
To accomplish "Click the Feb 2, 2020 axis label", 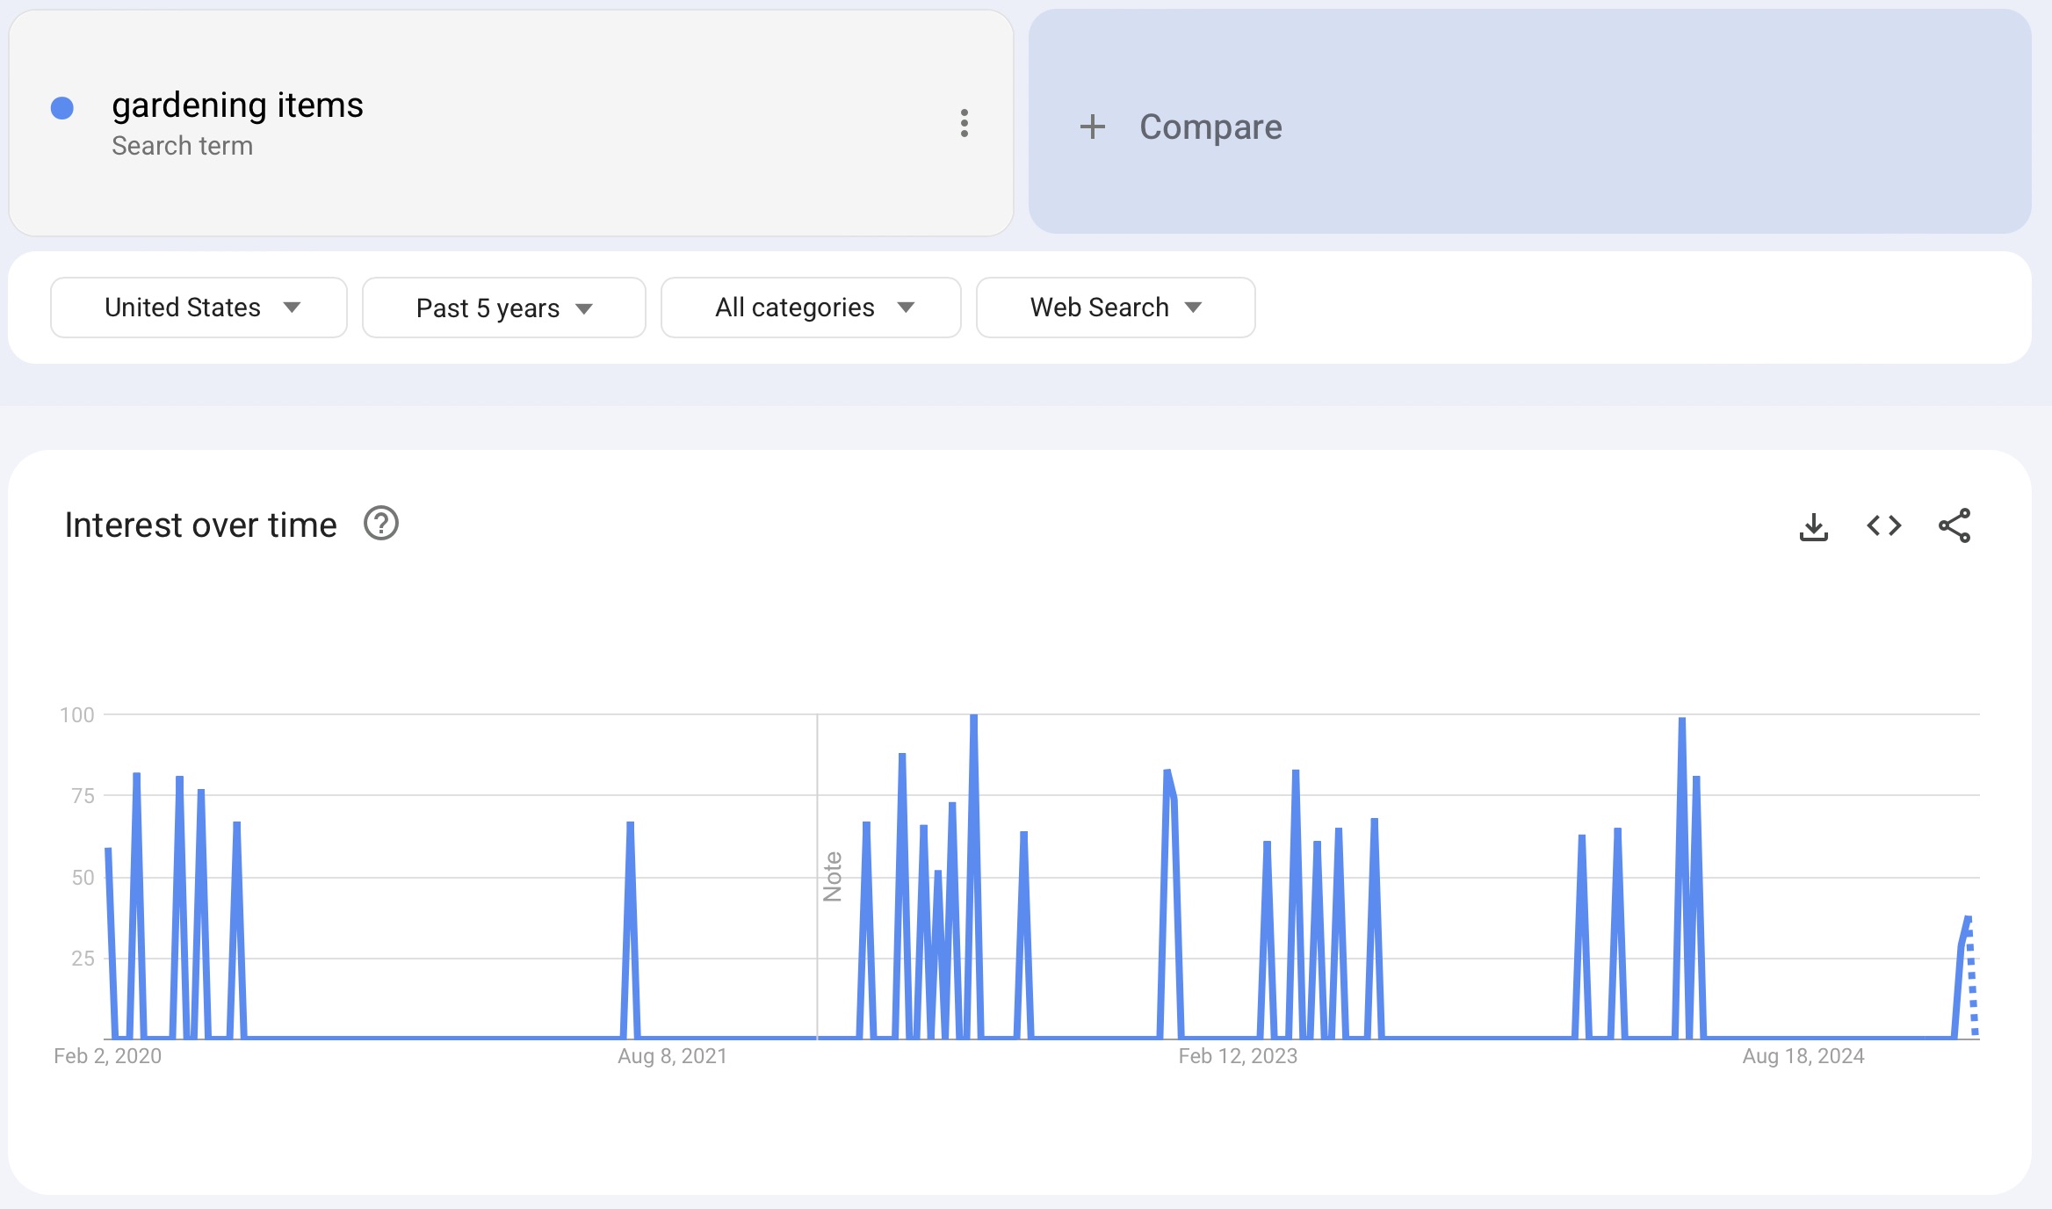I will (x=107, y=1056).
